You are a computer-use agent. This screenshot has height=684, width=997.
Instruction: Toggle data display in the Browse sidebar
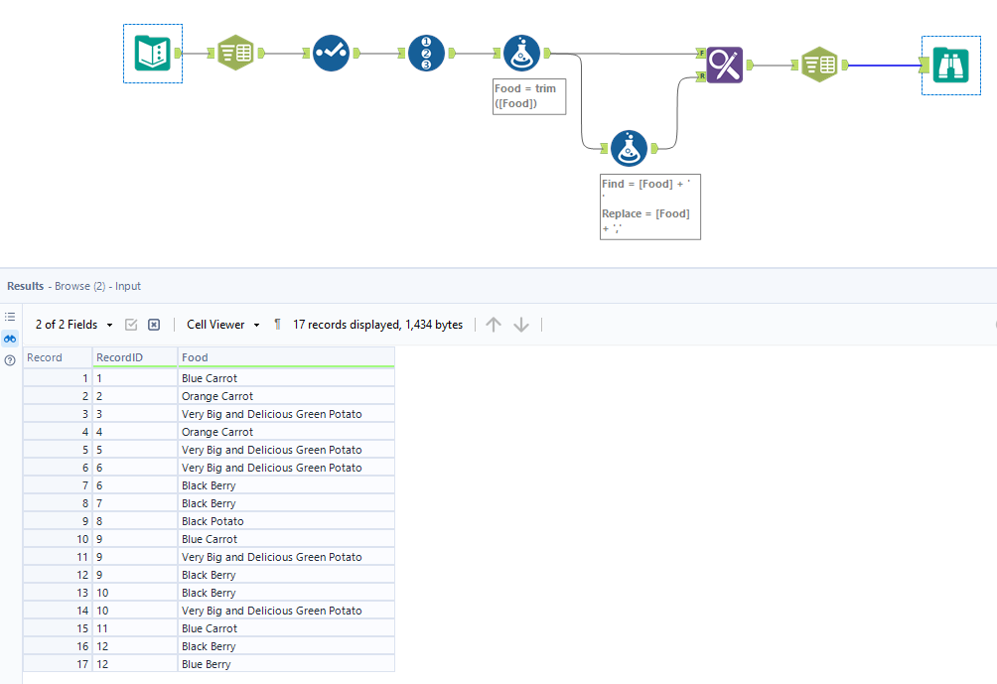click(10, 338)
